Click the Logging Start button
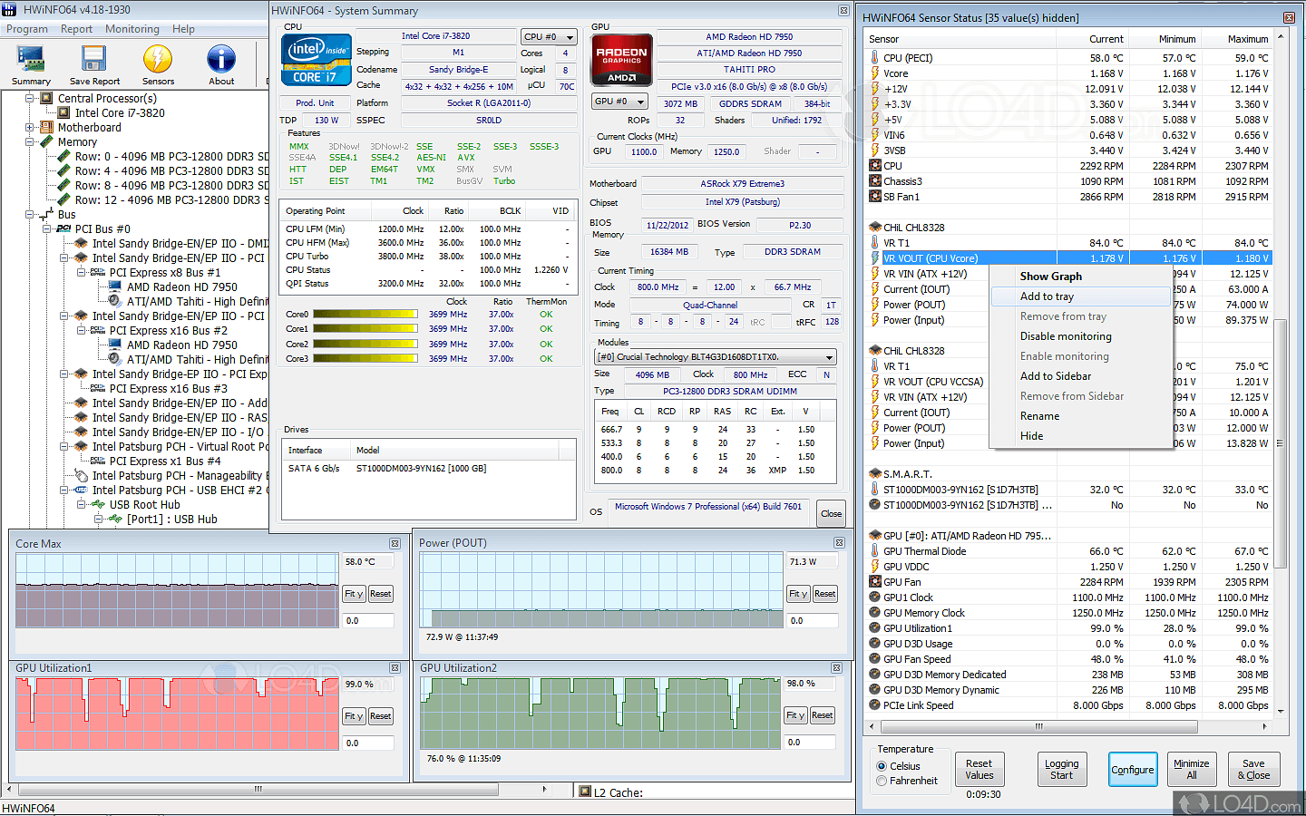This screenshot has height=816, width=1306. coord(1061,769)
